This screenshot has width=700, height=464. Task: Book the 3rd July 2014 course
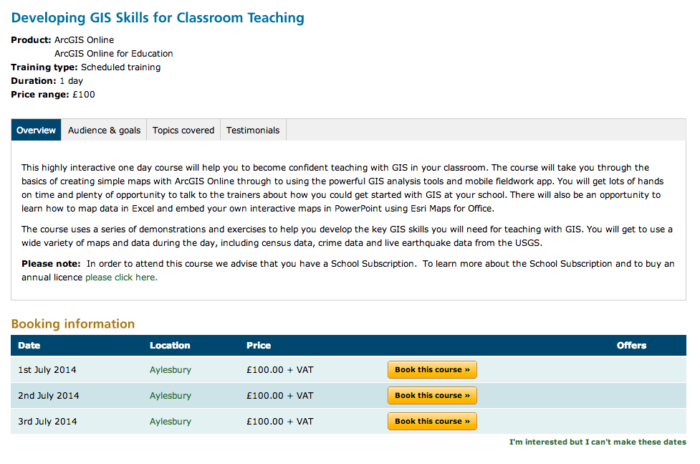[x=432, y=422]
